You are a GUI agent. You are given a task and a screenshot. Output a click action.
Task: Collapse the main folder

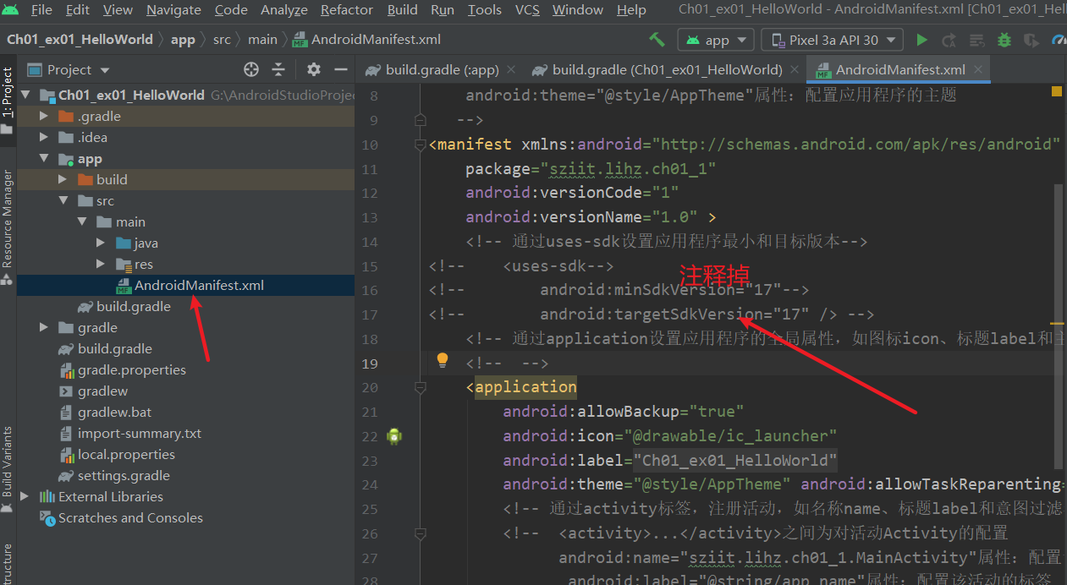82,221
